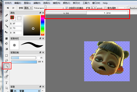Toggle 填充间隙 close gap checkbox
Screen dimensions: 137x92
[x=106, y=8]
